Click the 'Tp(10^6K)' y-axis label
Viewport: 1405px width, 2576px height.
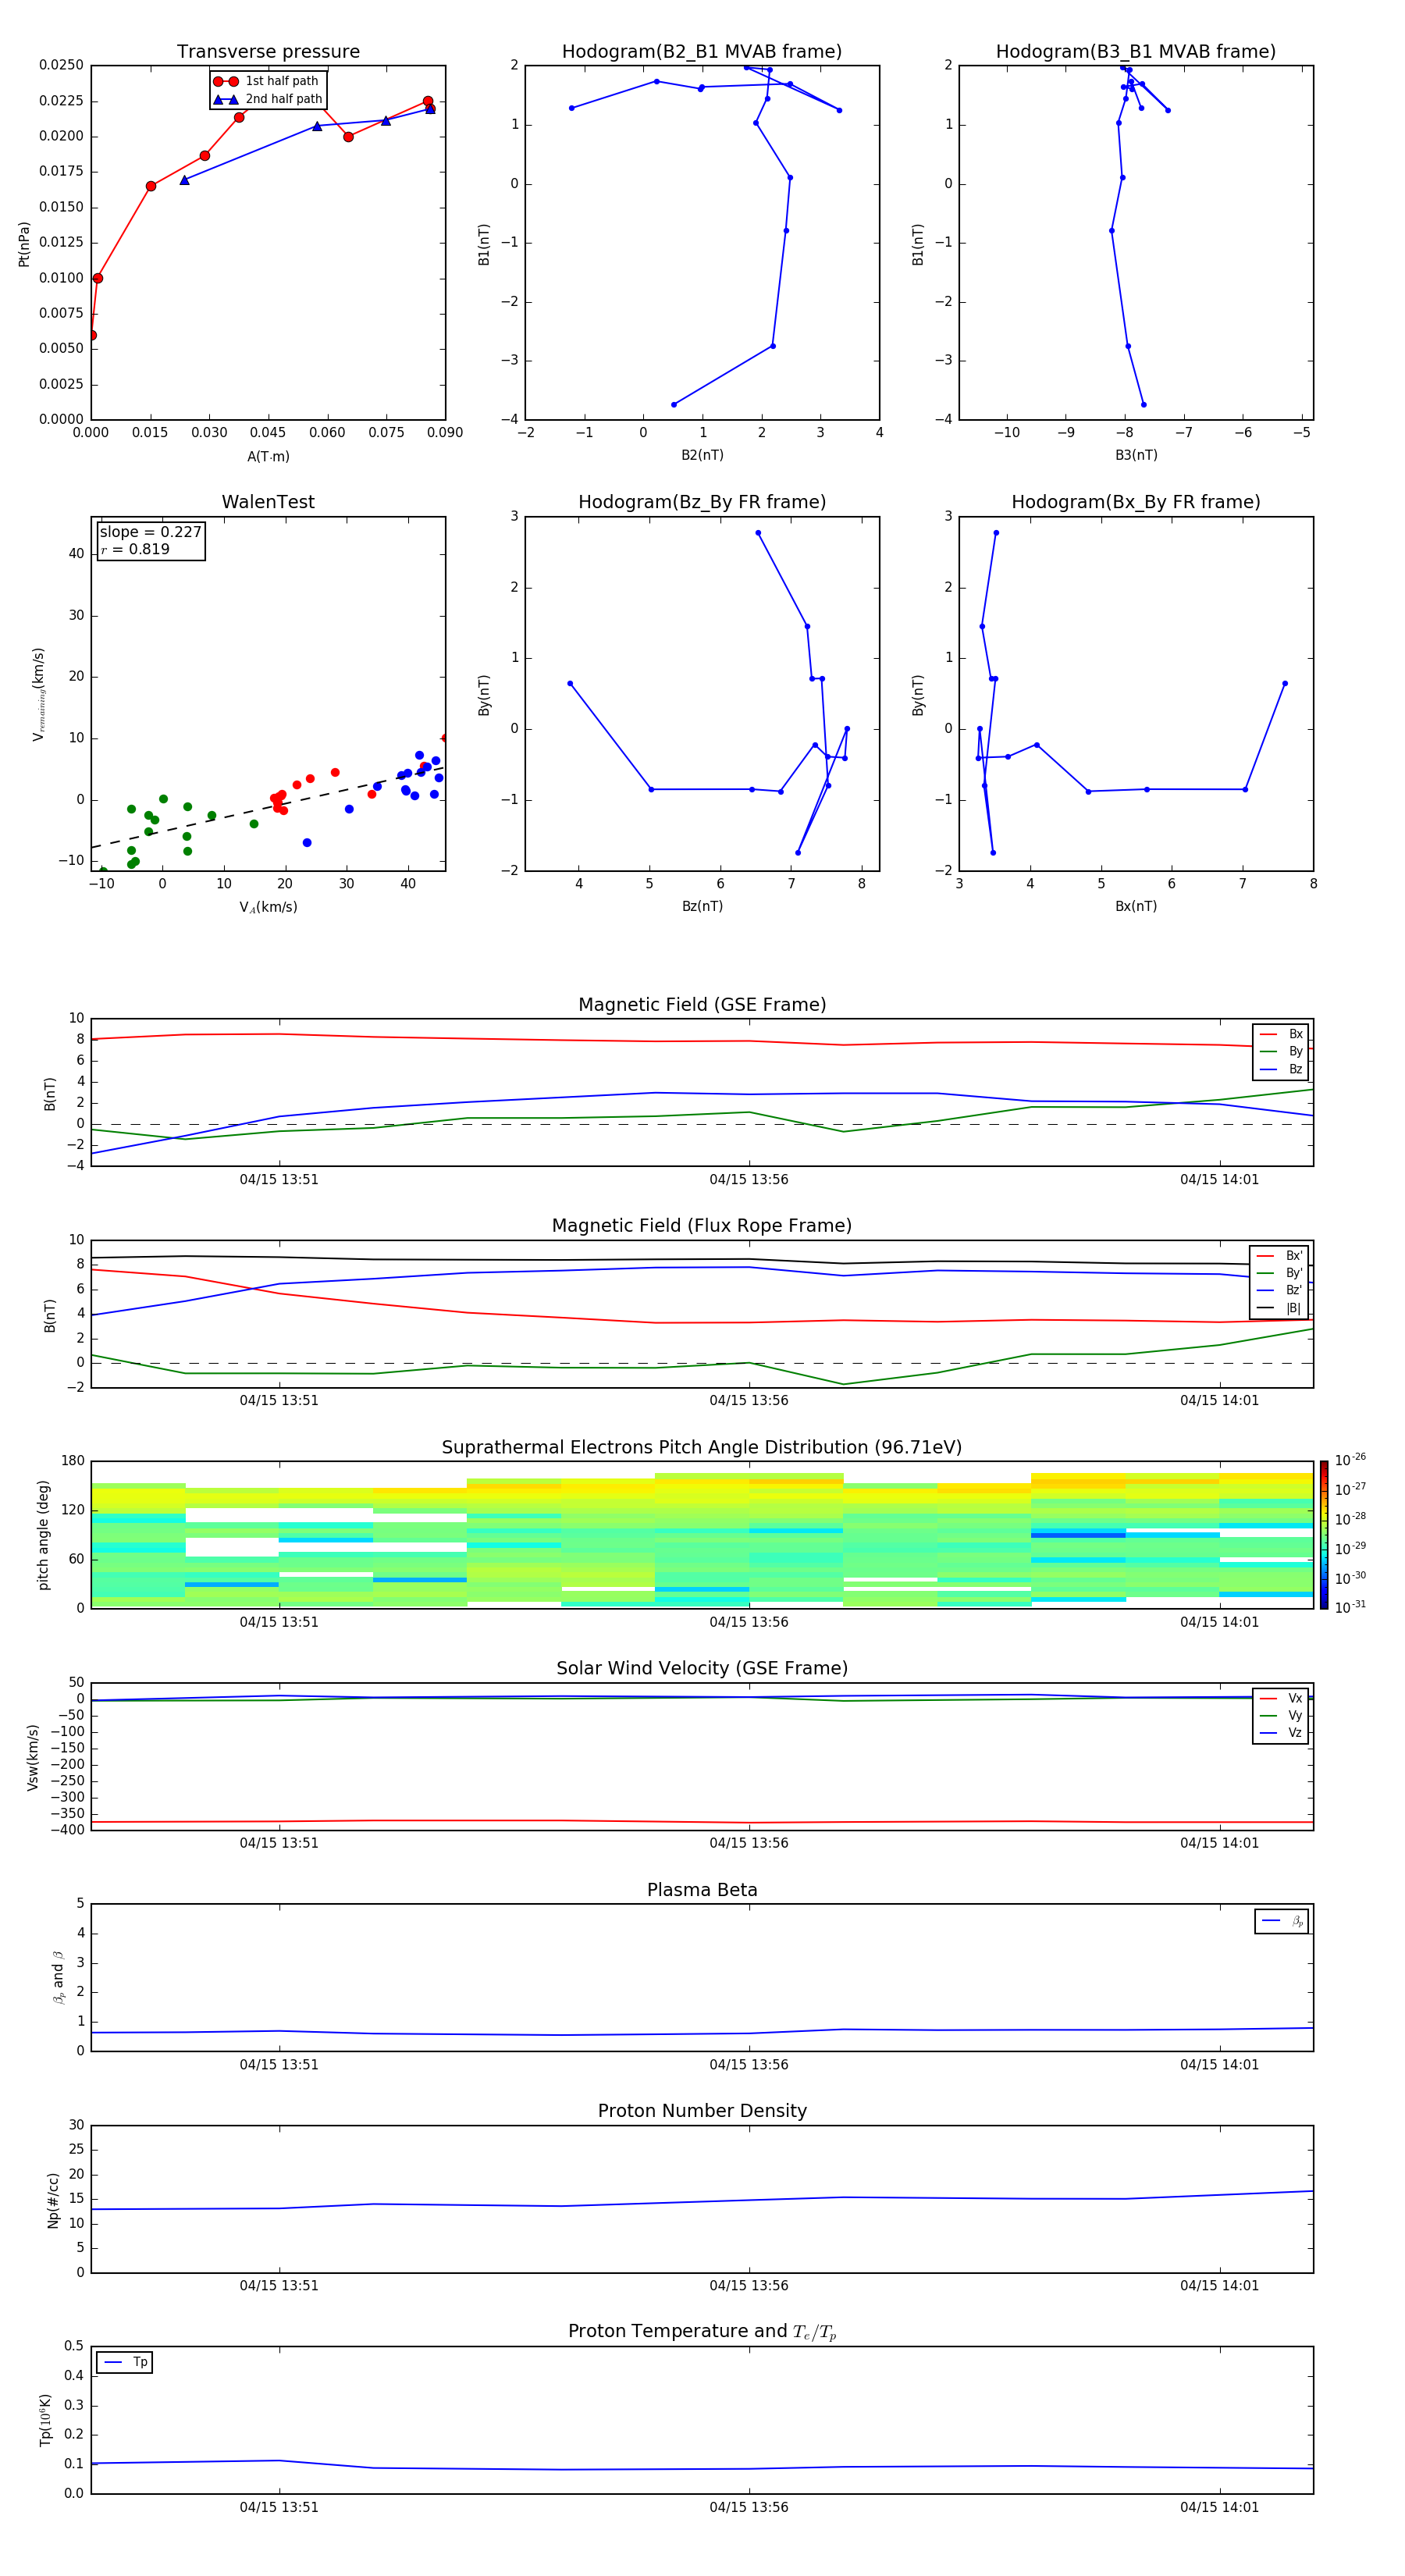pos(45,2420)
